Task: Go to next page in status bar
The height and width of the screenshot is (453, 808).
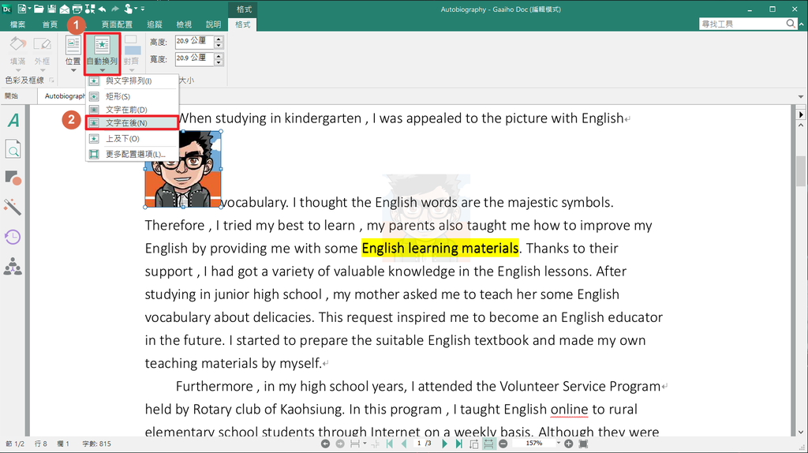Action: click(445, 444)
